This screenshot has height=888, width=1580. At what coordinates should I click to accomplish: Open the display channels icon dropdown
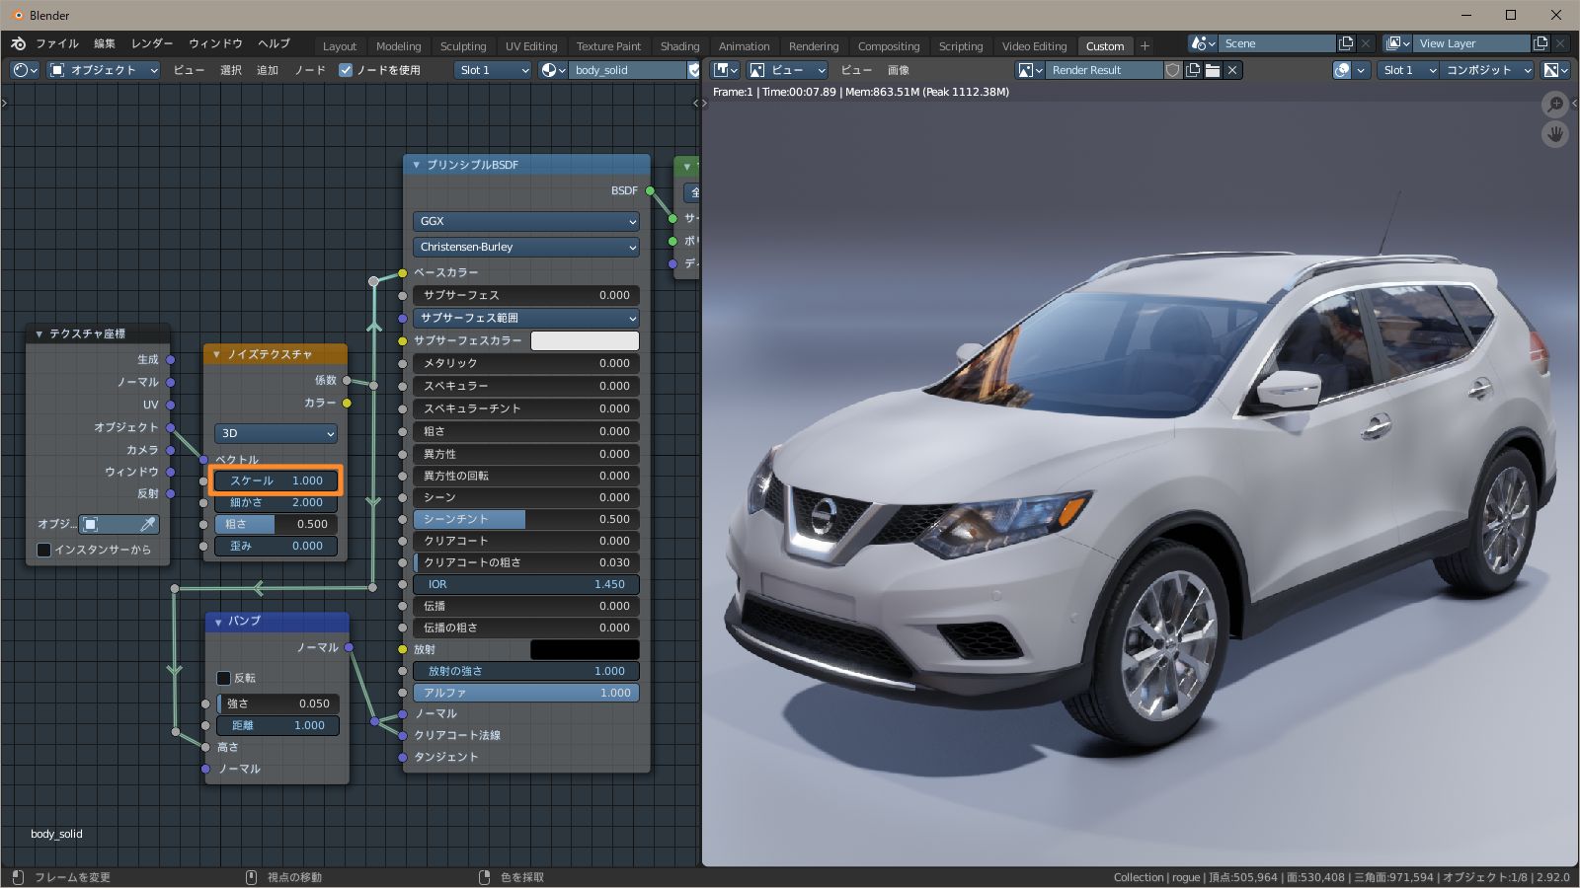[1555, 70]
